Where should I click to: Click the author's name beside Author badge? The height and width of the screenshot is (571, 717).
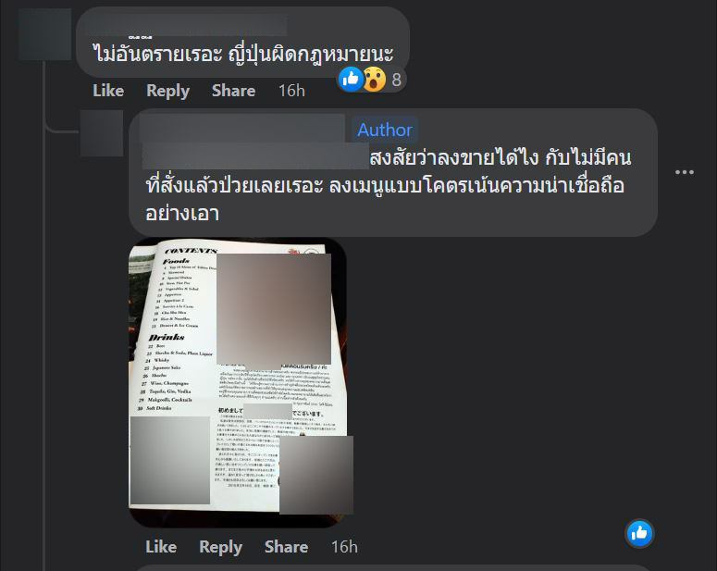242,128
